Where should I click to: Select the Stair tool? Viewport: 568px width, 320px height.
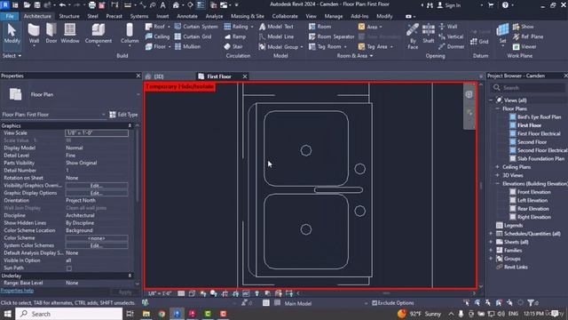pos(233,47)
